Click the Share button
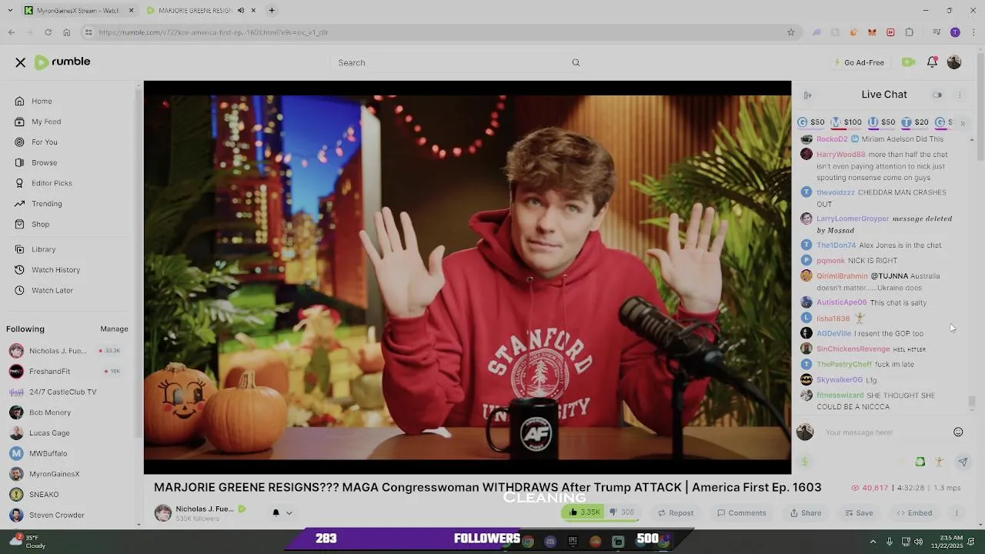The width and height of the screenshot is (985, 554). pos(805,513)
